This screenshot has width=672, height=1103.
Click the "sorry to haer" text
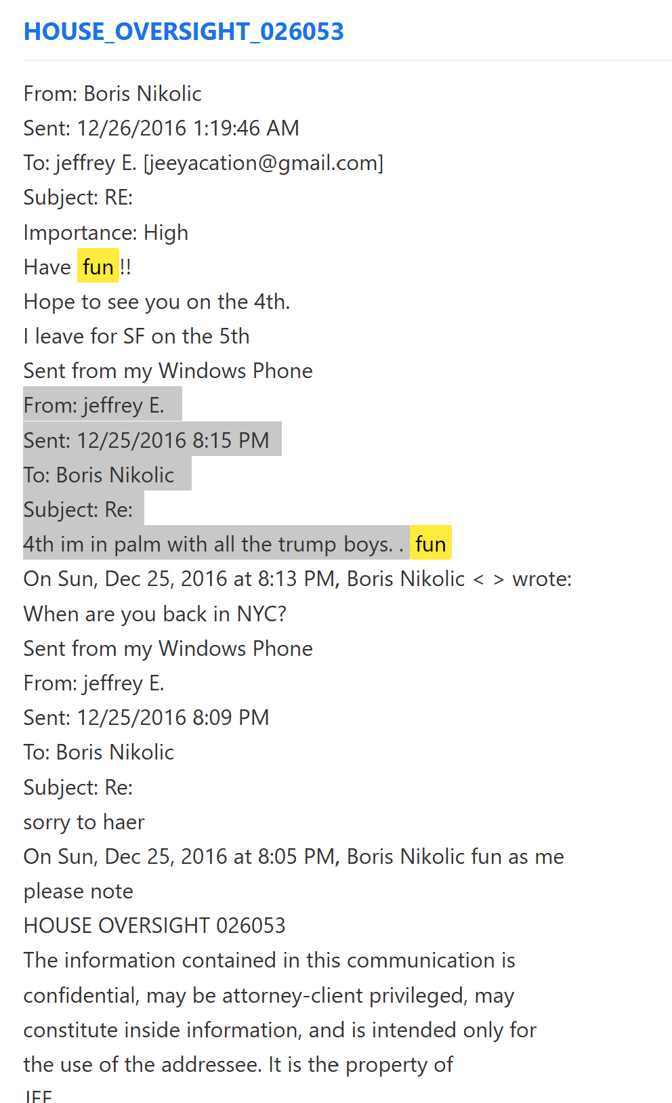click(84, 822)
